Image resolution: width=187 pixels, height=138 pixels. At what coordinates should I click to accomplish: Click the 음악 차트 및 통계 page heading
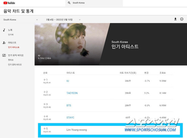click(18, 11)
